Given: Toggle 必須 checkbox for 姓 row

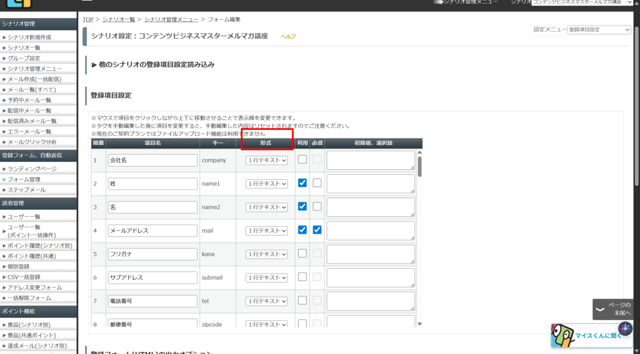Looking at the screenshot, I should click(317, 183).
